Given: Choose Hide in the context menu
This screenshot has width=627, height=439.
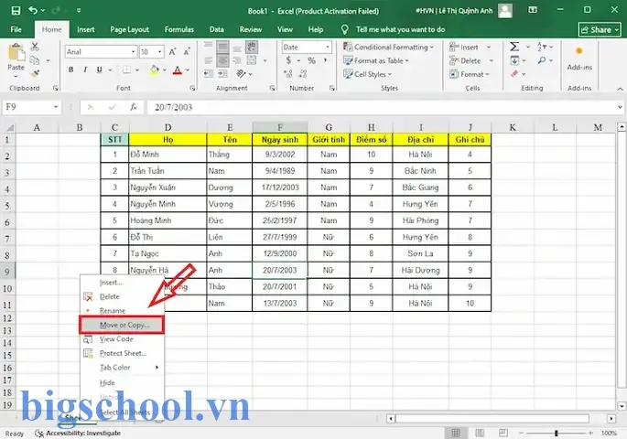Looking at the screenshot, I should 122,382.
